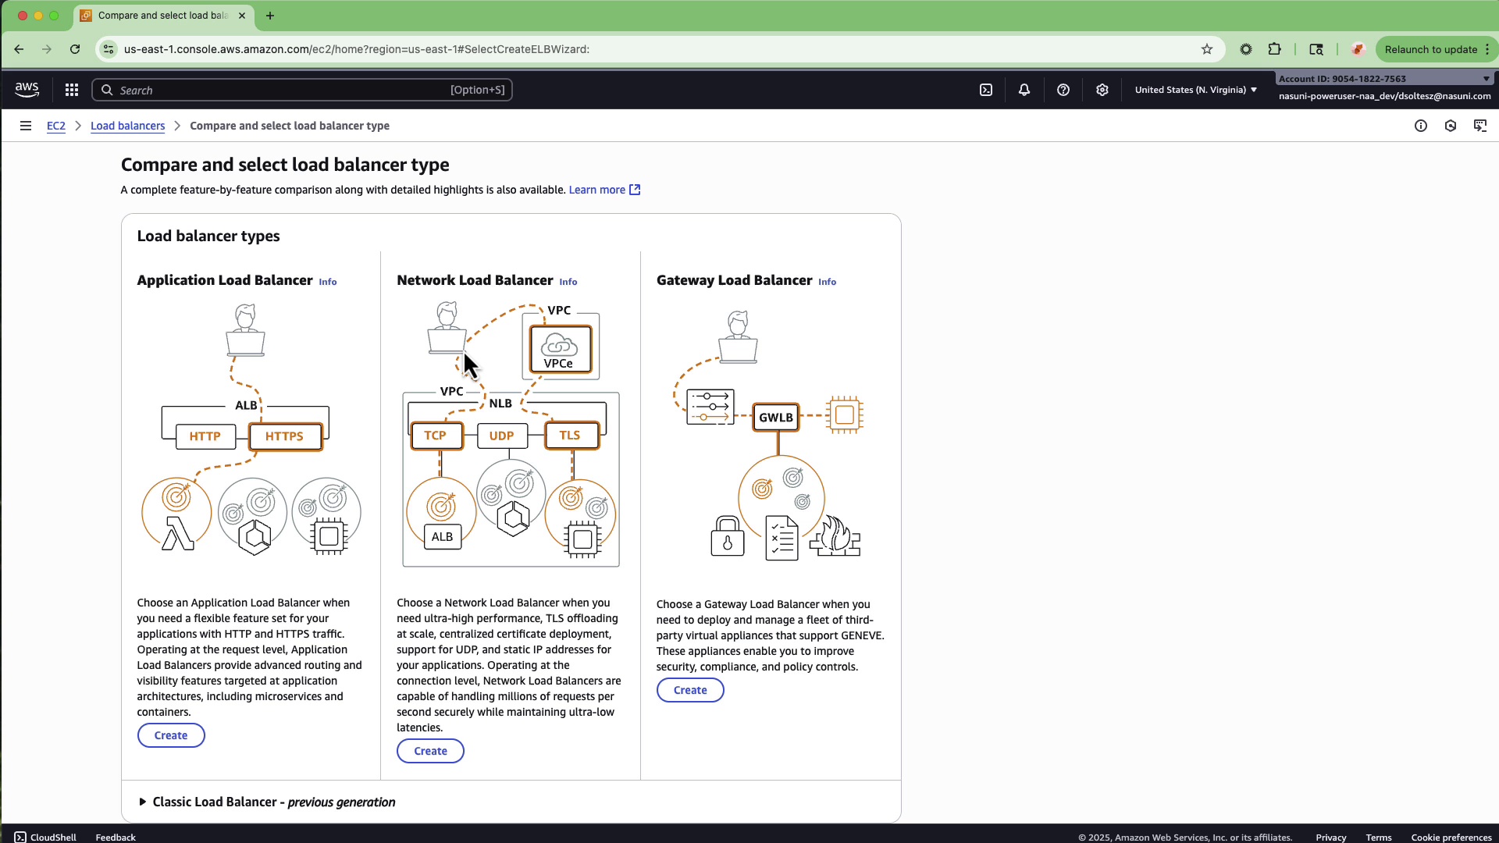Image resolution: width=1499 pixels, height=843 pixels.
Task: Open the browser extensions puzzle icon
Action: click(1276, 49)
